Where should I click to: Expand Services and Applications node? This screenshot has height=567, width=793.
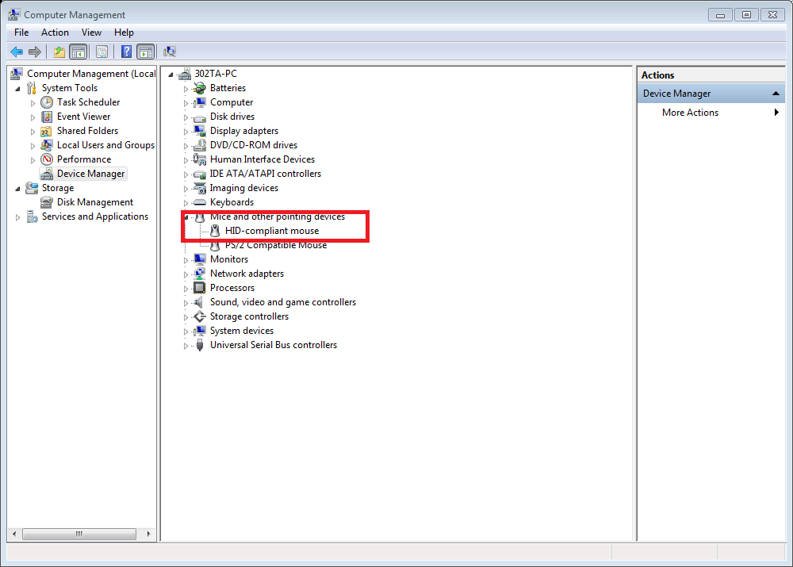coord(18,217)
